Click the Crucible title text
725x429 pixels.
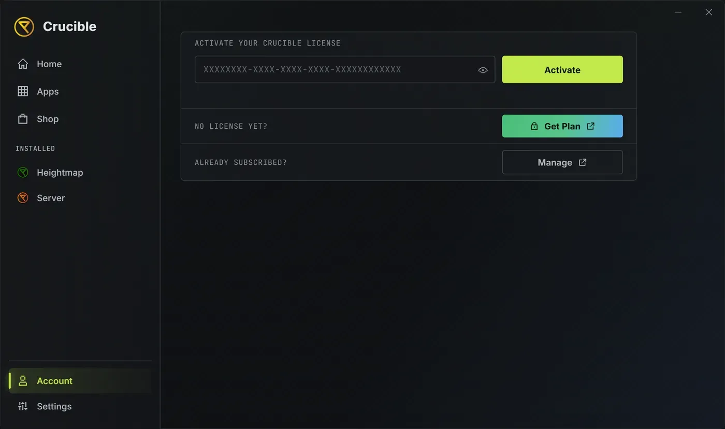coord(69,26)
